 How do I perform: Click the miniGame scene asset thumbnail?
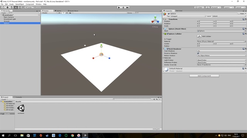(x=21, y=108)
